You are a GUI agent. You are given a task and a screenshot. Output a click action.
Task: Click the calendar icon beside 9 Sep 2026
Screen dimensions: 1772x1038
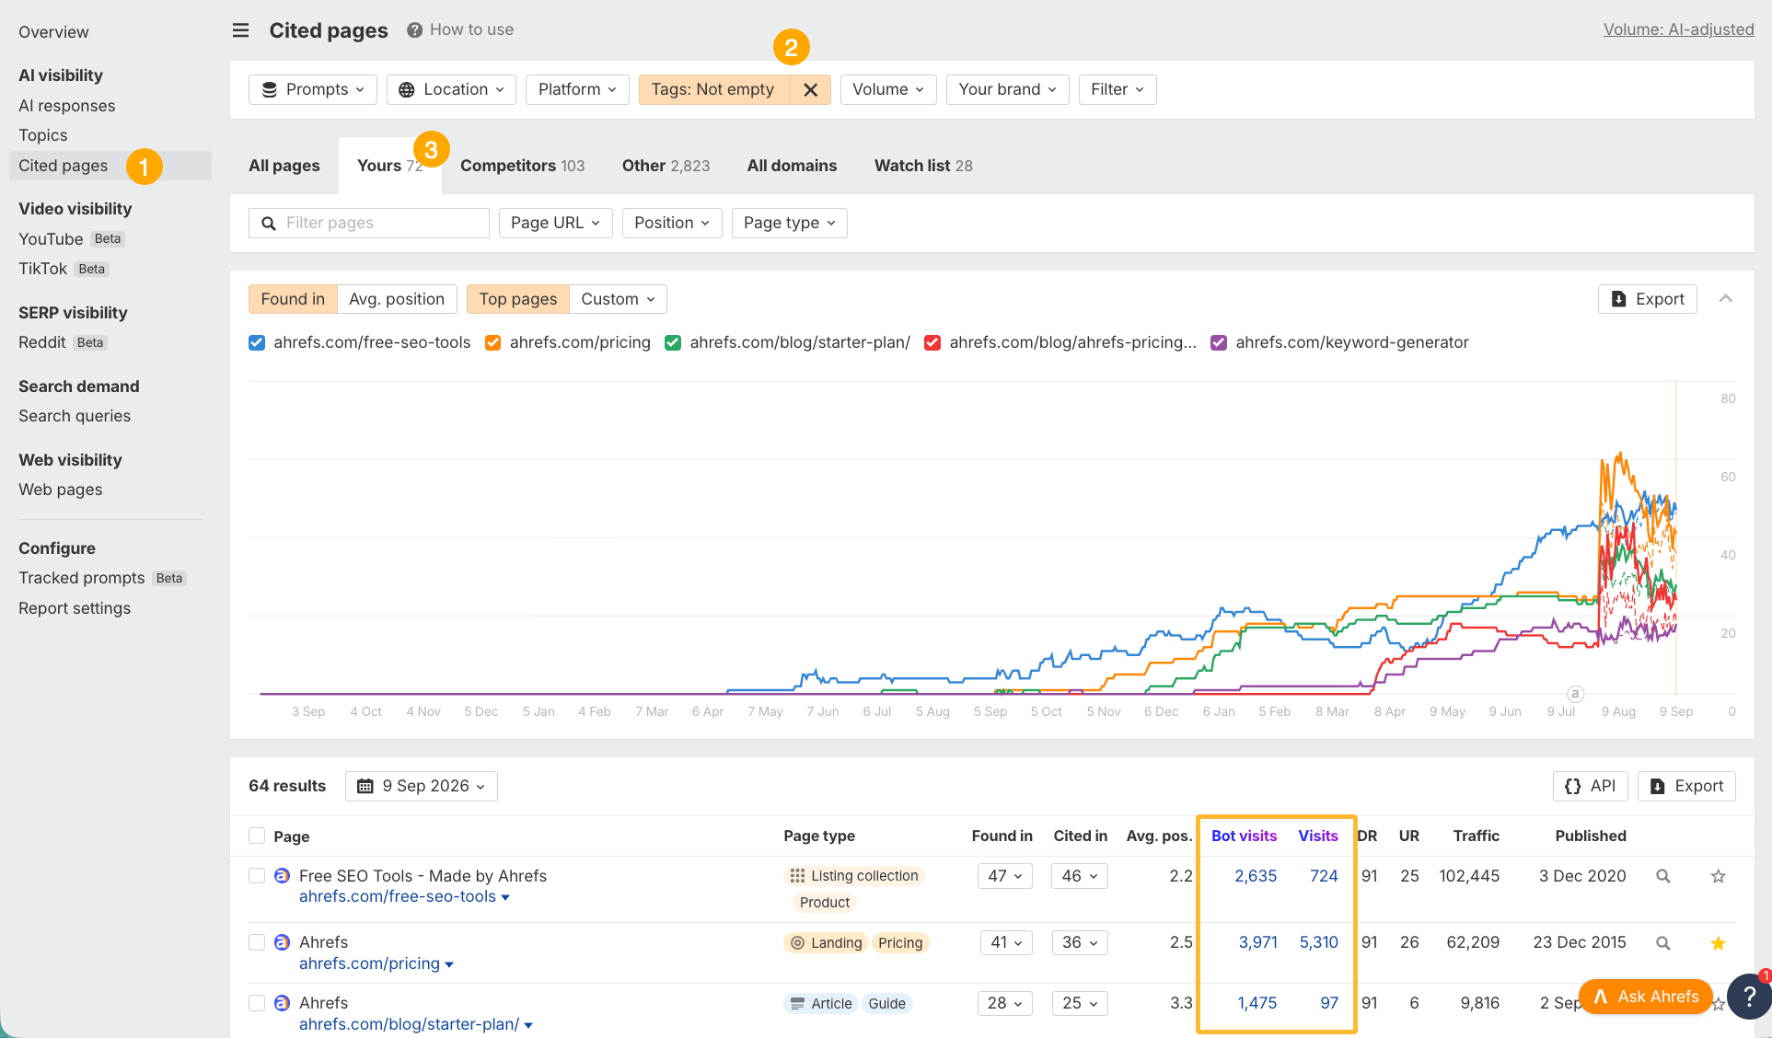365,786
